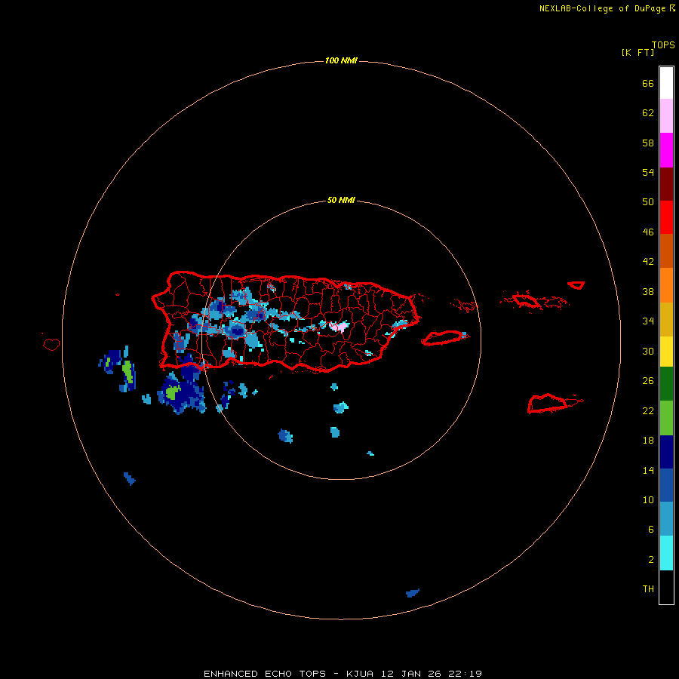Viewport: 679px width, 679px height.
Task: Select the dark red legend swatch
Action: tap(666, 183)
